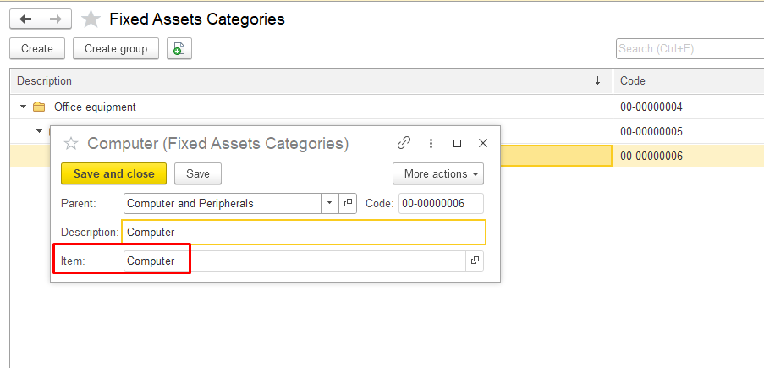The width and height of the screenshot is (764, 368).
Task: Sort by the Description column header
Action: (305, 80)
